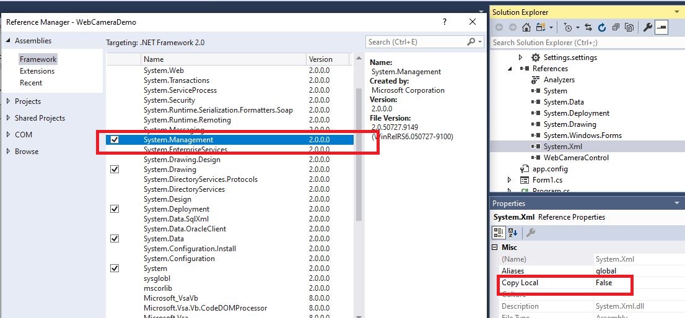685x318 pixels.
Task: Uncheck the System.Drawing checkbox
Action: point(115,170)
